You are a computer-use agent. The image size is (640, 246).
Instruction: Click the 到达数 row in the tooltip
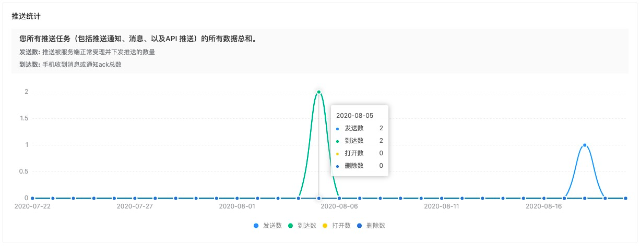[360, 141]
